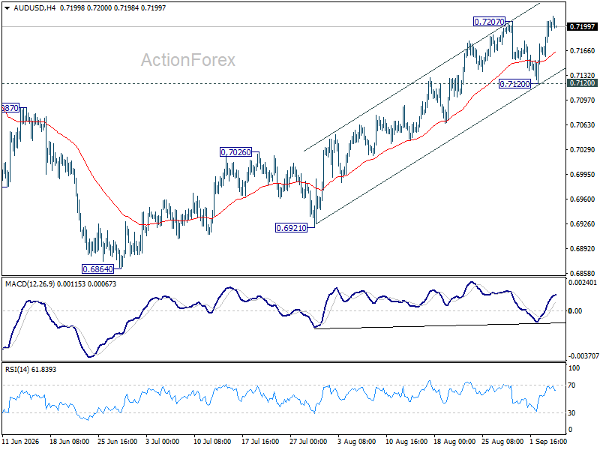Click the current price tag 0.71997
The height and width of the screenshot is (450, 600).
tap(583, 26)
